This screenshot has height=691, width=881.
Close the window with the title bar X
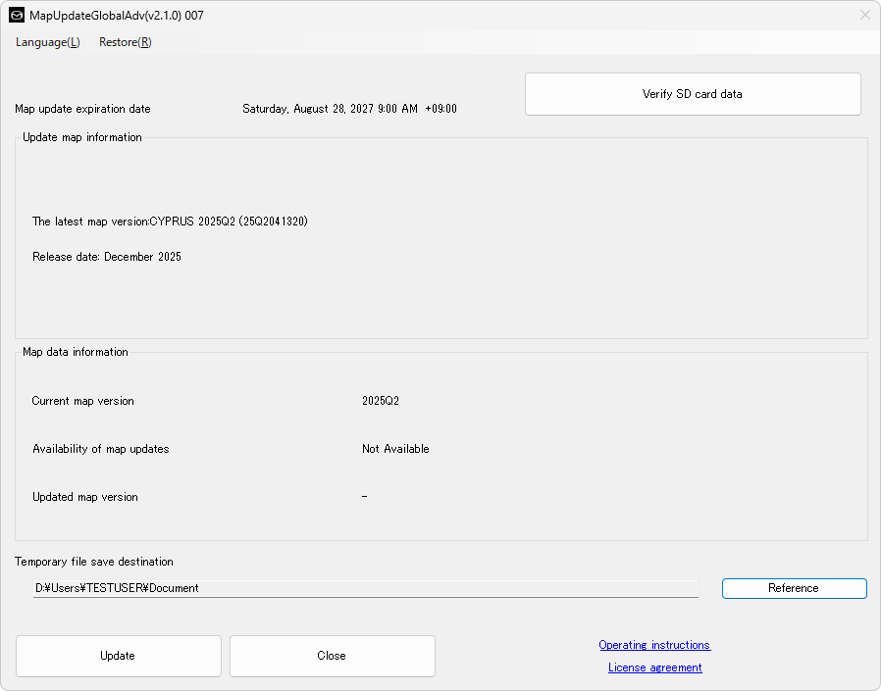pyautogui.click(x=864, y=16)
